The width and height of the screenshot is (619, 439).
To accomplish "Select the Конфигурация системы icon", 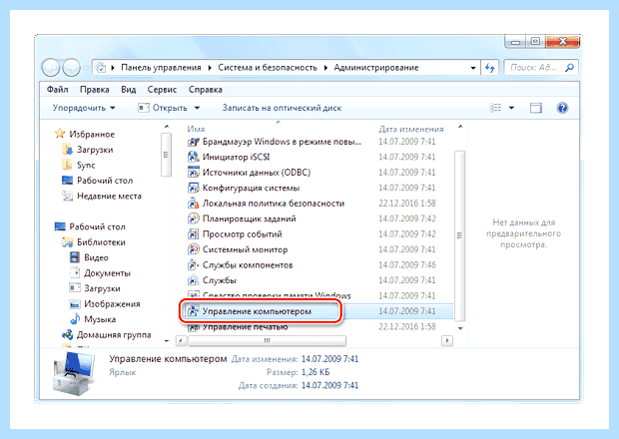I will (x=193, y=188).
